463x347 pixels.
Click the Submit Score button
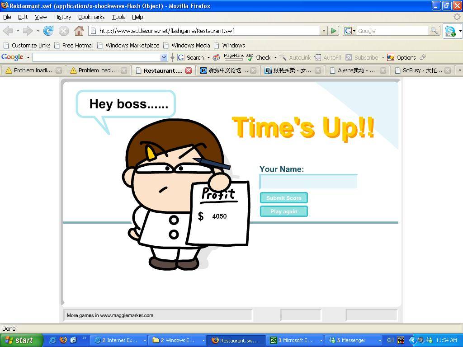click(x=284, y=198)
